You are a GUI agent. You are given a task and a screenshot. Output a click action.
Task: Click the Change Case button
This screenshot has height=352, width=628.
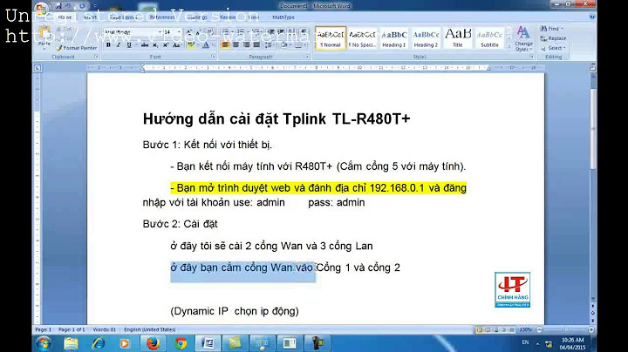click(176, 45)
